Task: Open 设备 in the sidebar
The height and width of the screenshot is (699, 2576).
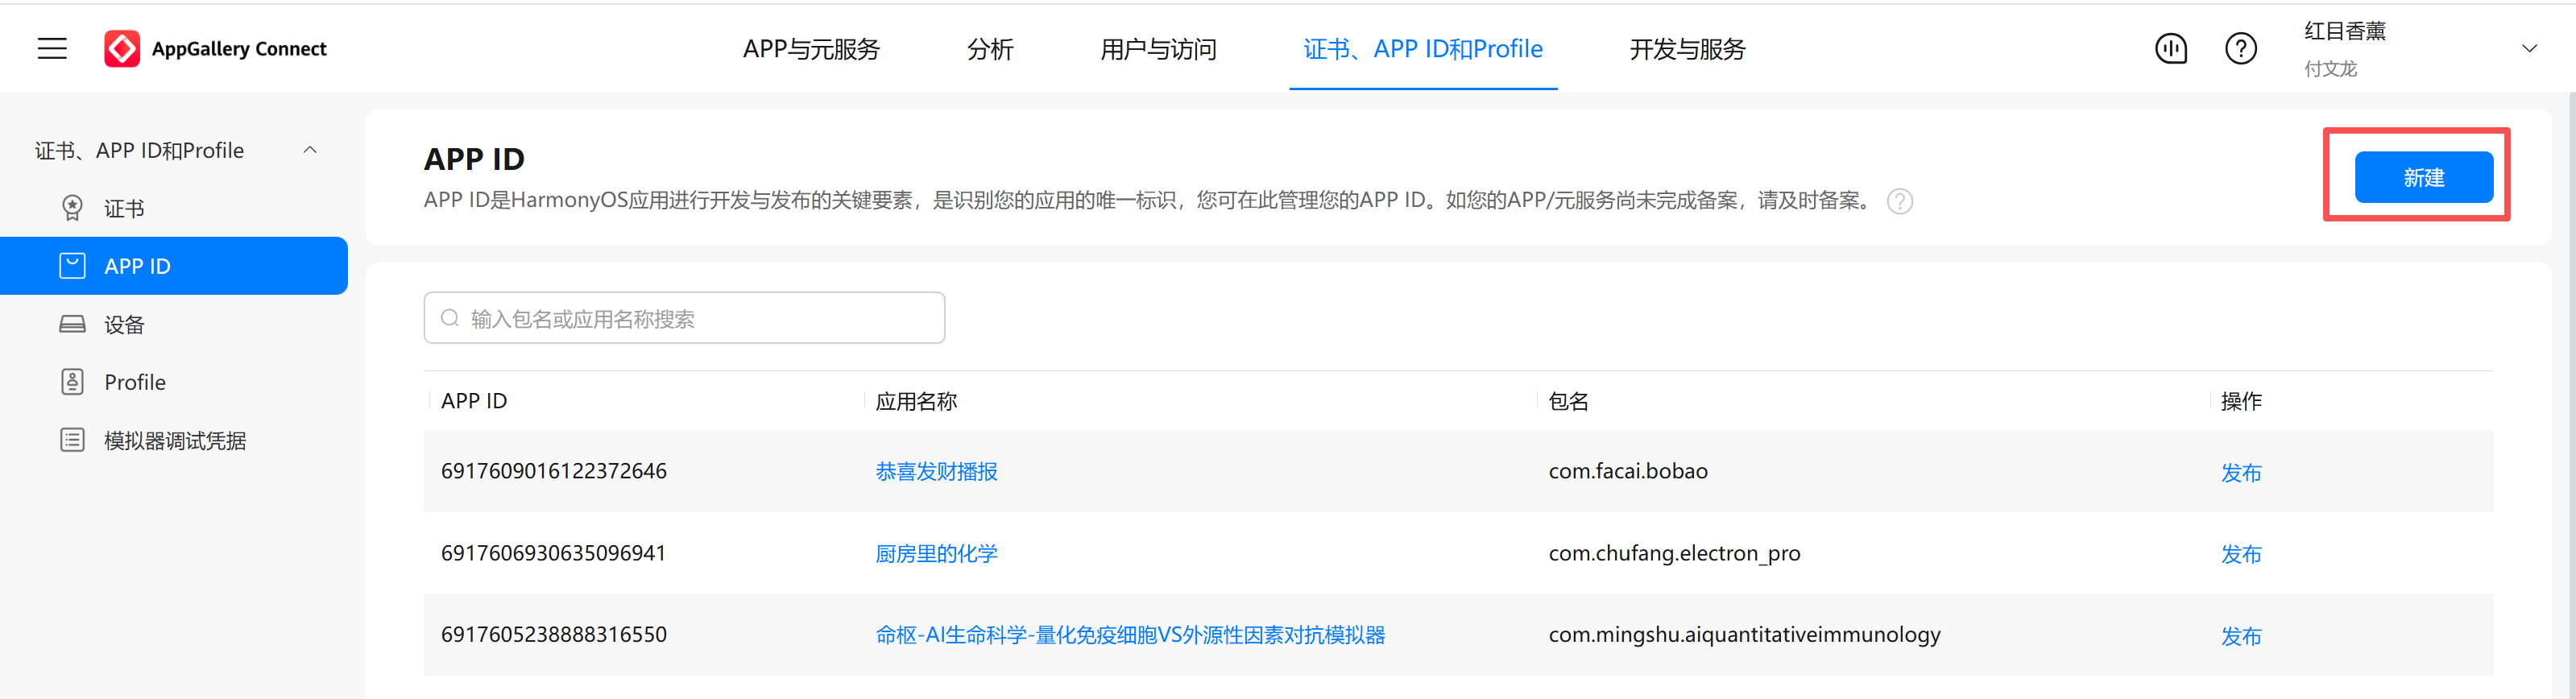Action: pos(124,324)
